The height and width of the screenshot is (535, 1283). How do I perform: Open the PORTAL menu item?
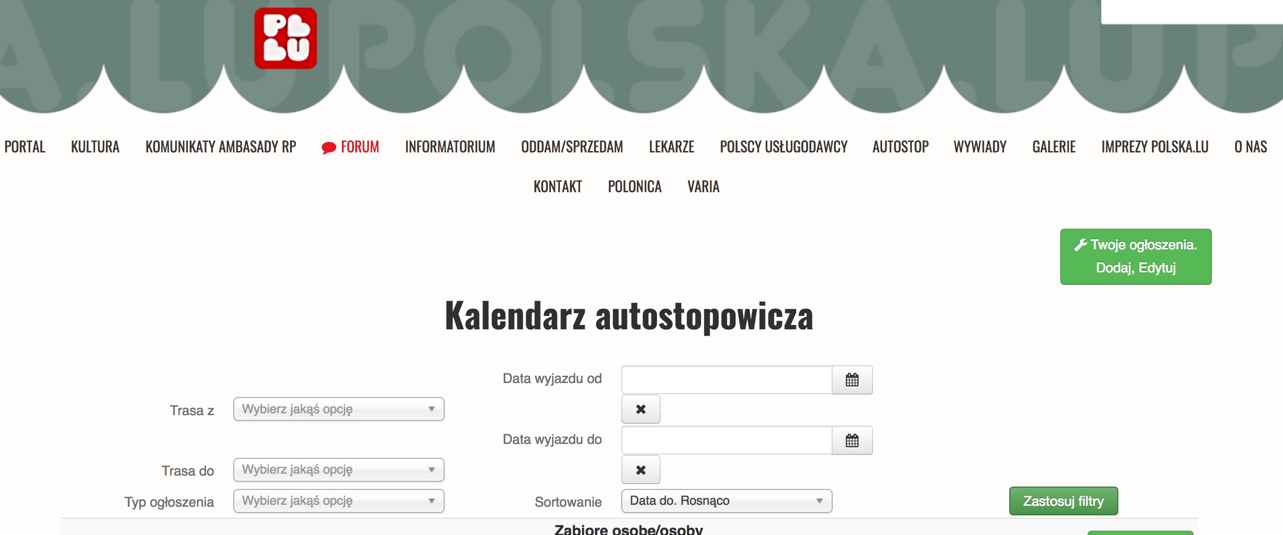25,147
